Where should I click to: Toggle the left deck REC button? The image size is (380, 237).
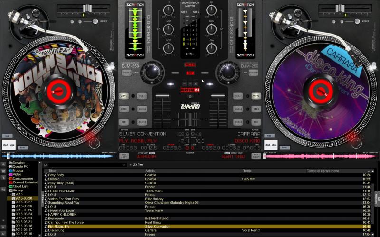coord(124,122)
